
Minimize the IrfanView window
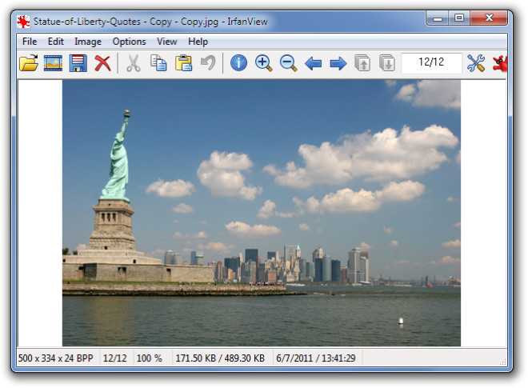tap(438, 18)
